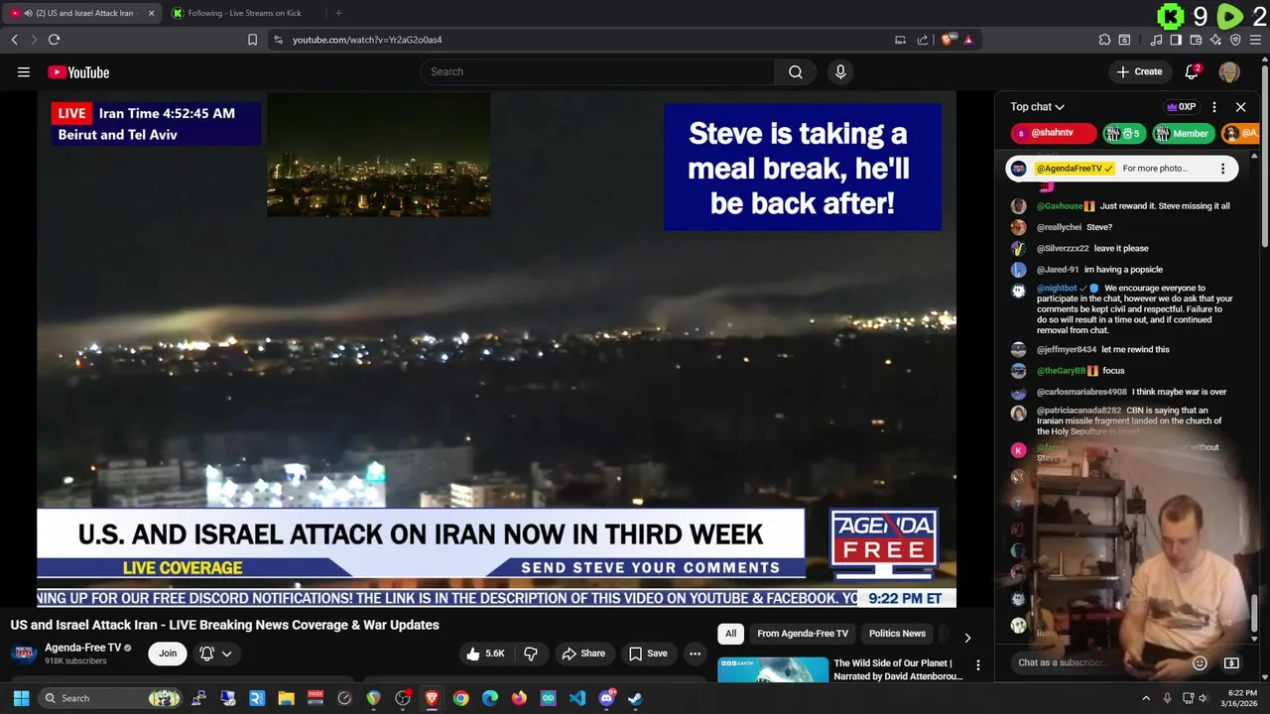Click chat scrollbar up arrow

click(1254, 157)
